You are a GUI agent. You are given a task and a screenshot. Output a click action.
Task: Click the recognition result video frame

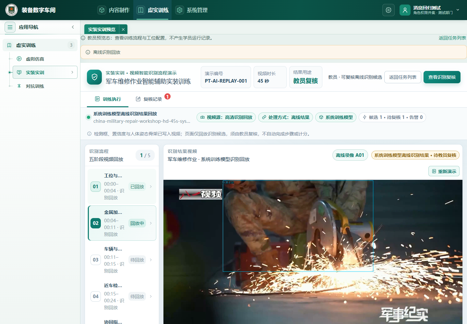(313, 252)
